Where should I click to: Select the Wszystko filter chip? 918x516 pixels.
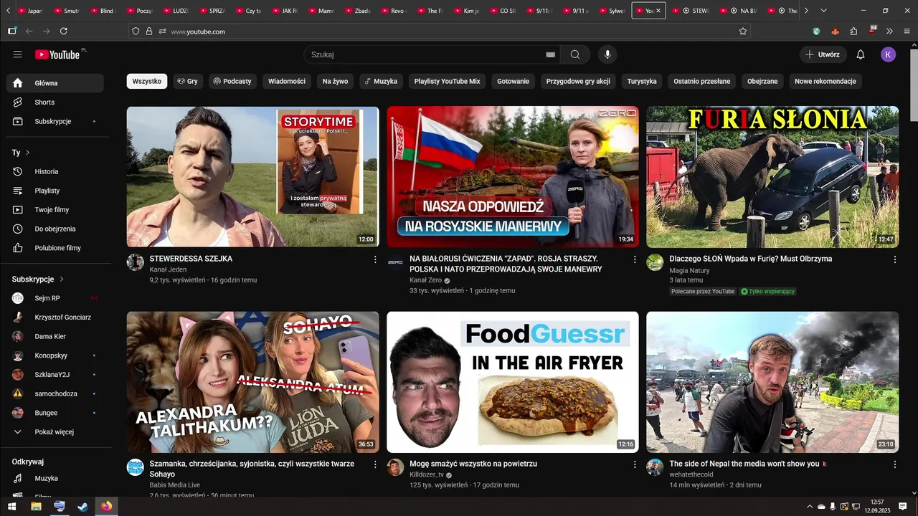pyautogui.click(x=147, y=82)
